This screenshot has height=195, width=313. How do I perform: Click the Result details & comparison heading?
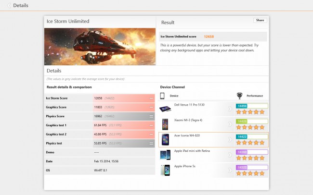[69, 87]
